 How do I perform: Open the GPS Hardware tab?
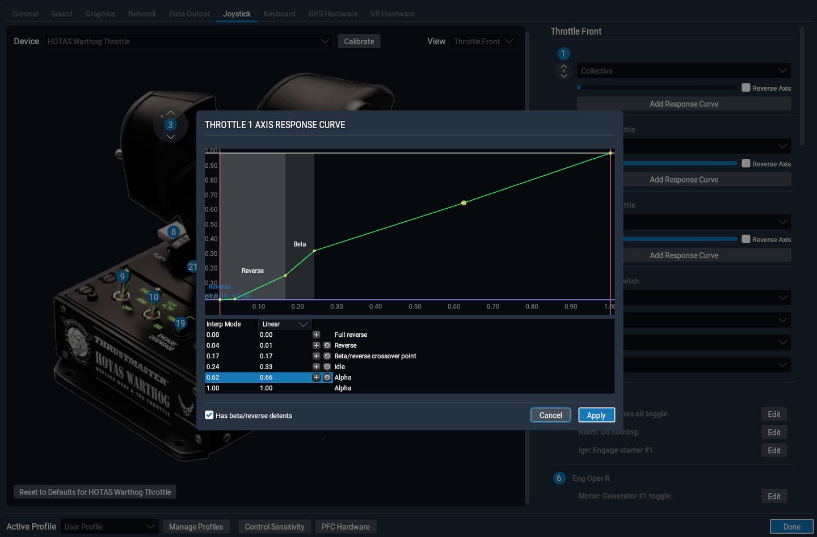tap(333, 14)
